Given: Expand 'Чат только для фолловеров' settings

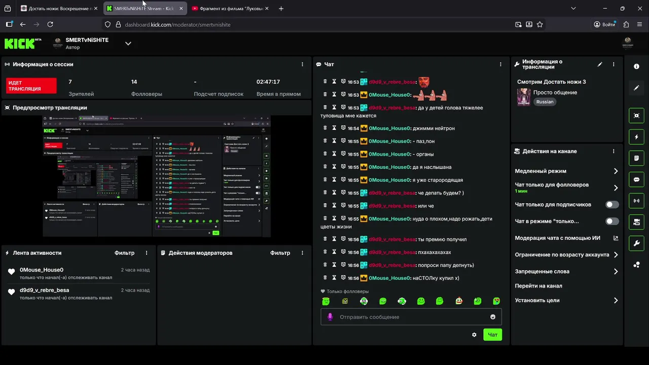Looking at the screenshot, I should click(616, 188).
